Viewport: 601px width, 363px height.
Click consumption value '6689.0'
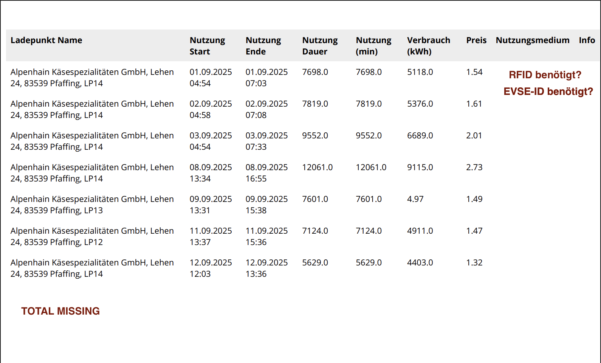[x=420, y=135]
